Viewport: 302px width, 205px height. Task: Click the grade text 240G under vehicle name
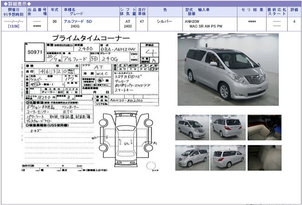pyautogui.click(x=75, y=26)
